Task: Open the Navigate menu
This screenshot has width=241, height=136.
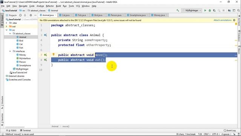Action: 23,6
